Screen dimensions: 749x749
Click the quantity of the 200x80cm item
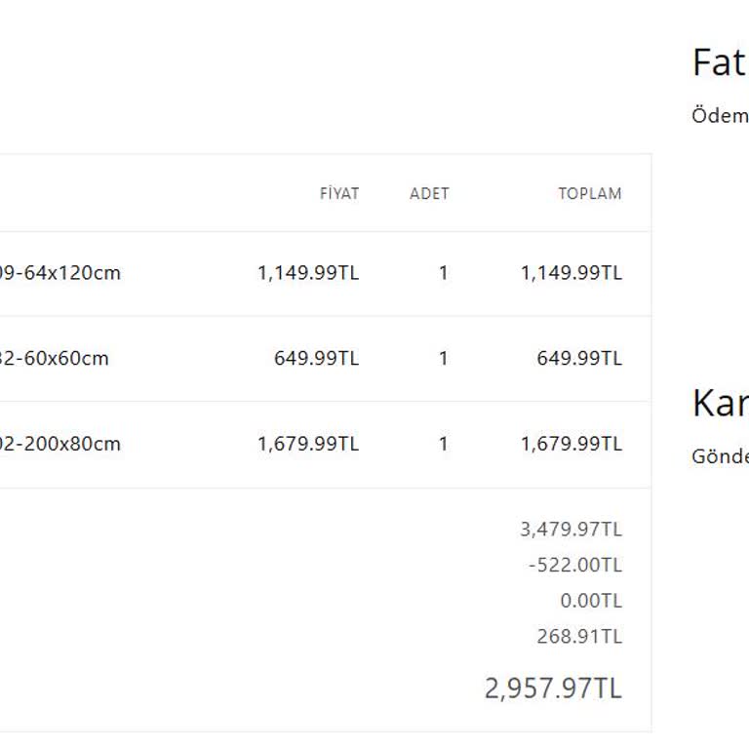[443, 444]
